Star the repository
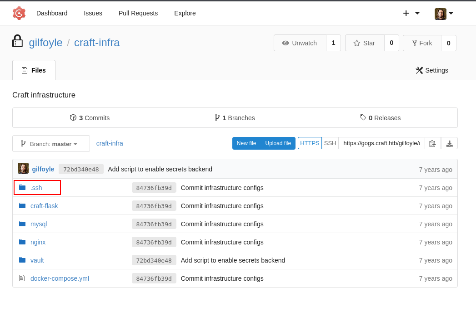 (x=365, y=43)
